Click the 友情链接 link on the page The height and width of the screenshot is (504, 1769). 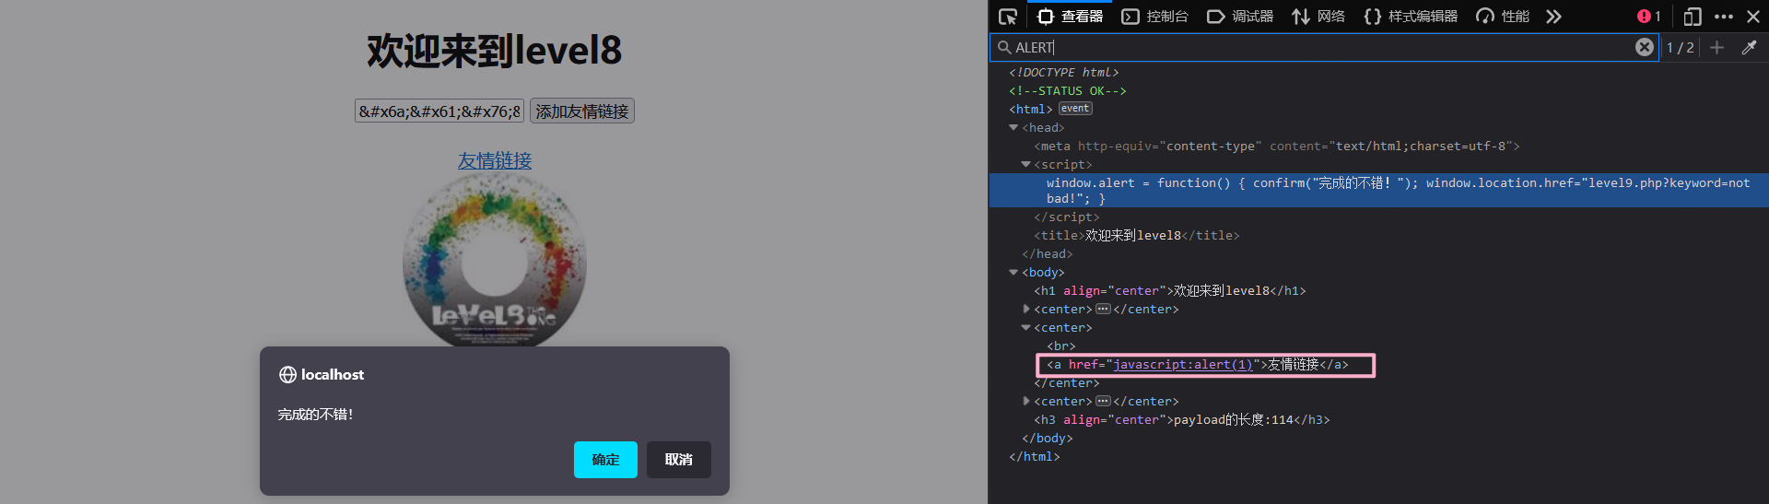(495, 160)
